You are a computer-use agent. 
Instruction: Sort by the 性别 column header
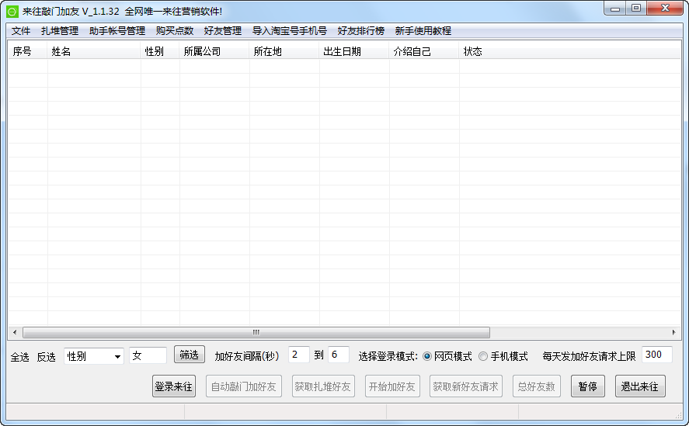[160, 51]
